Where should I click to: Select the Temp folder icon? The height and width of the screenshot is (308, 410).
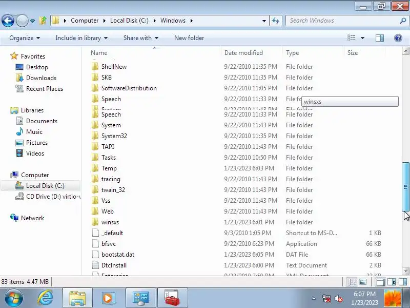click(95, 168)
